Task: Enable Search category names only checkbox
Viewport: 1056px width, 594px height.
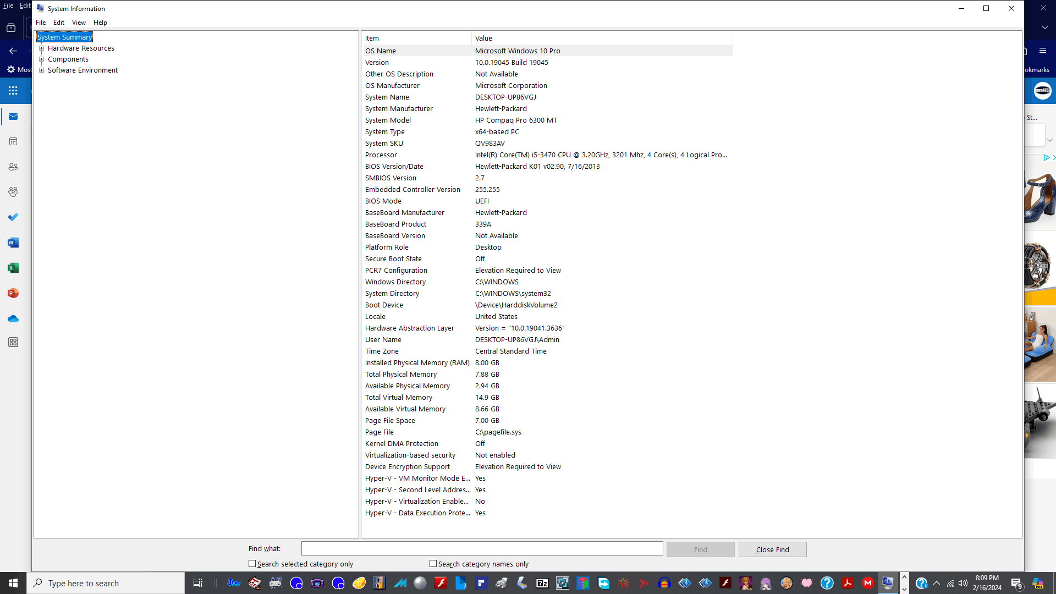Action: [433, 564]
